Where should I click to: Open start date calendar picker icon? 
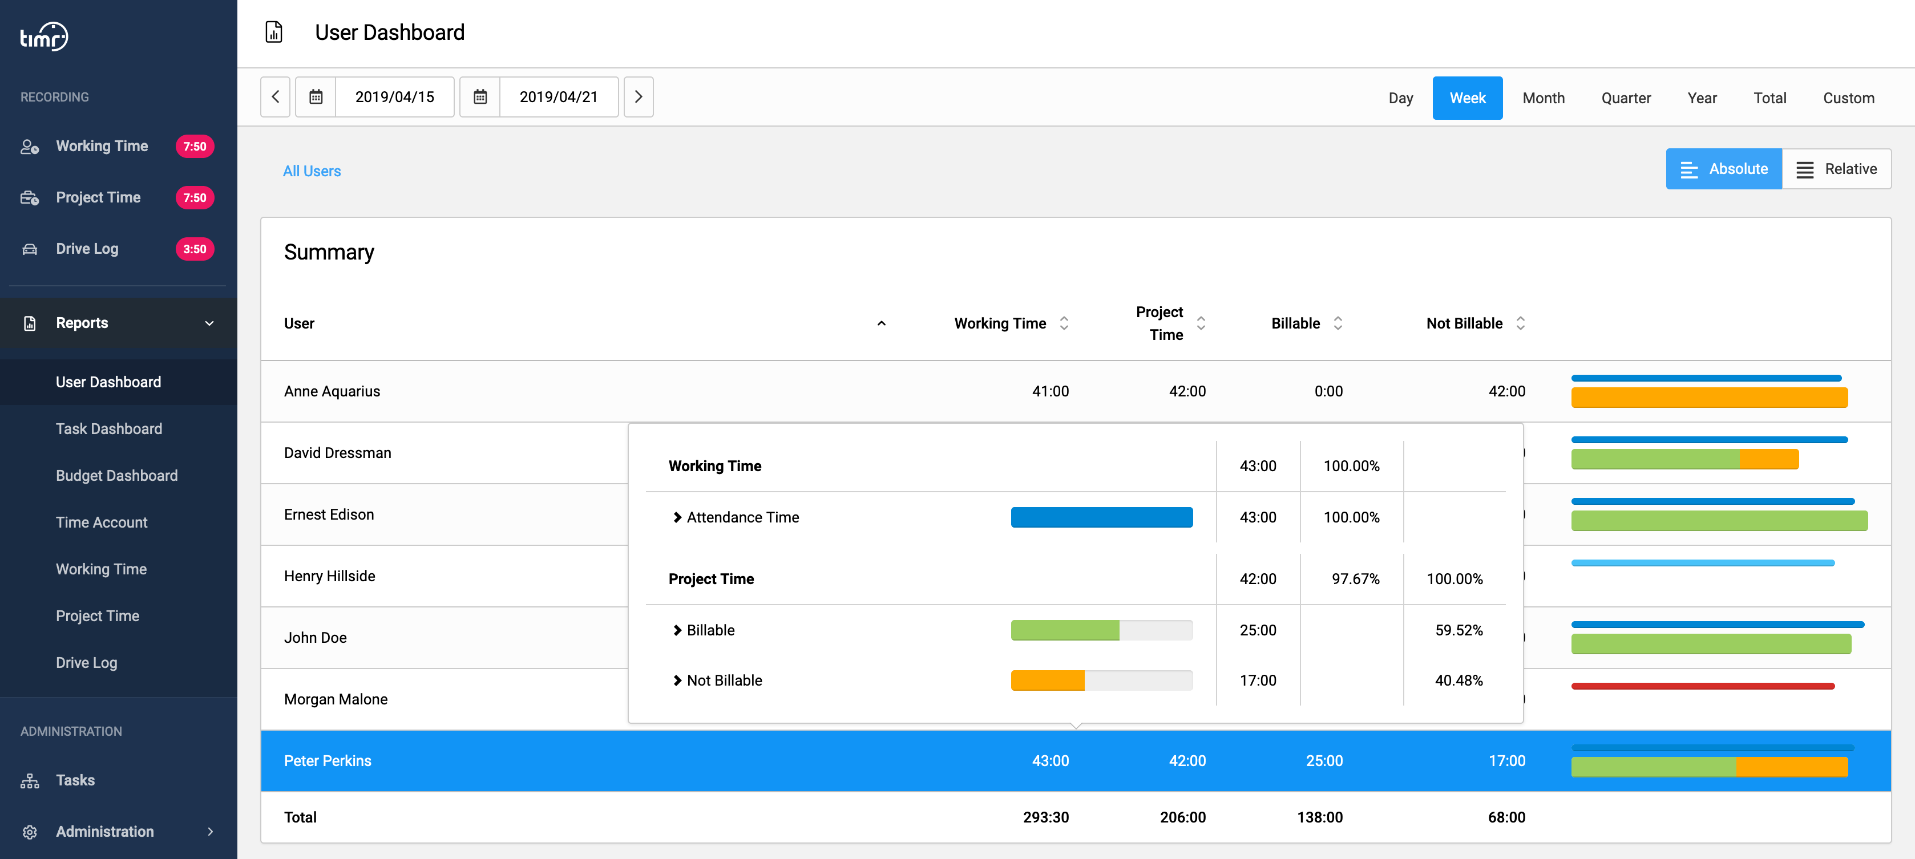coord(316,96)
